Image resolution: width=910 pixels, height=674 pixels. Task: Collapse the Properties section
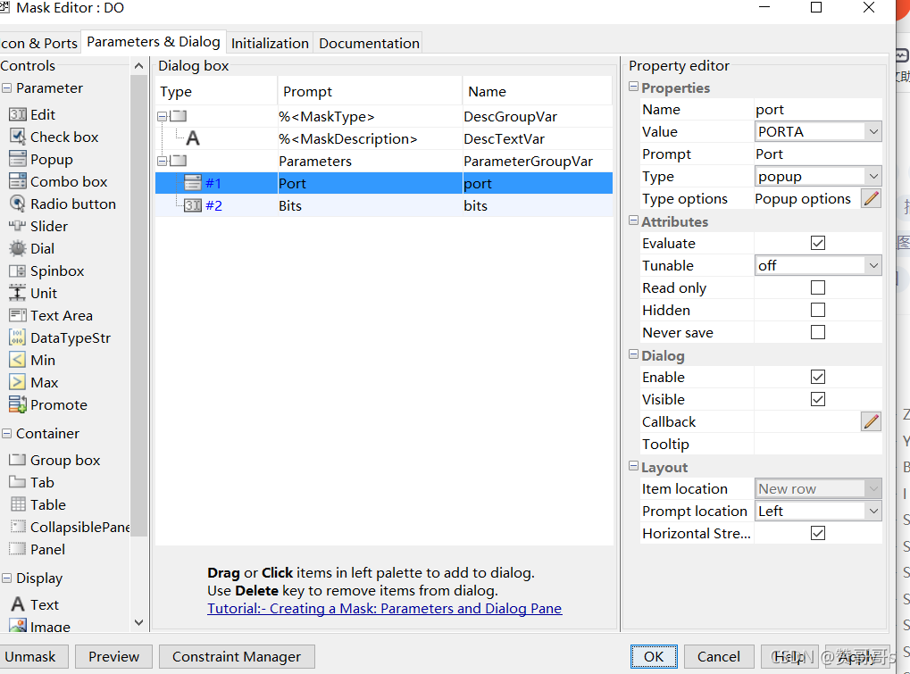(x=634, y=87)
